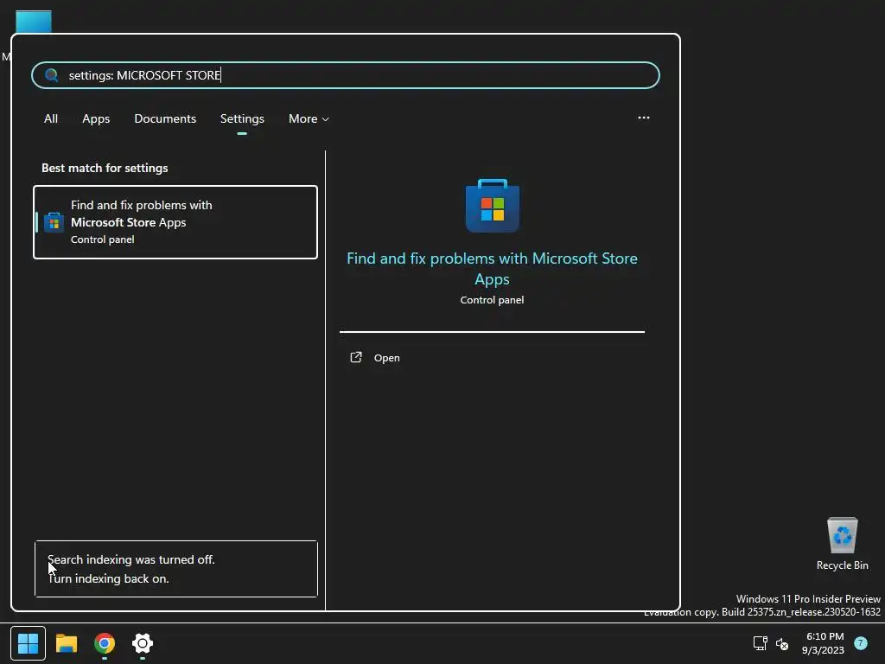Click 'Turn indexing back on' link
Viewport: 885px width, 664px height.
pos(108,578)
